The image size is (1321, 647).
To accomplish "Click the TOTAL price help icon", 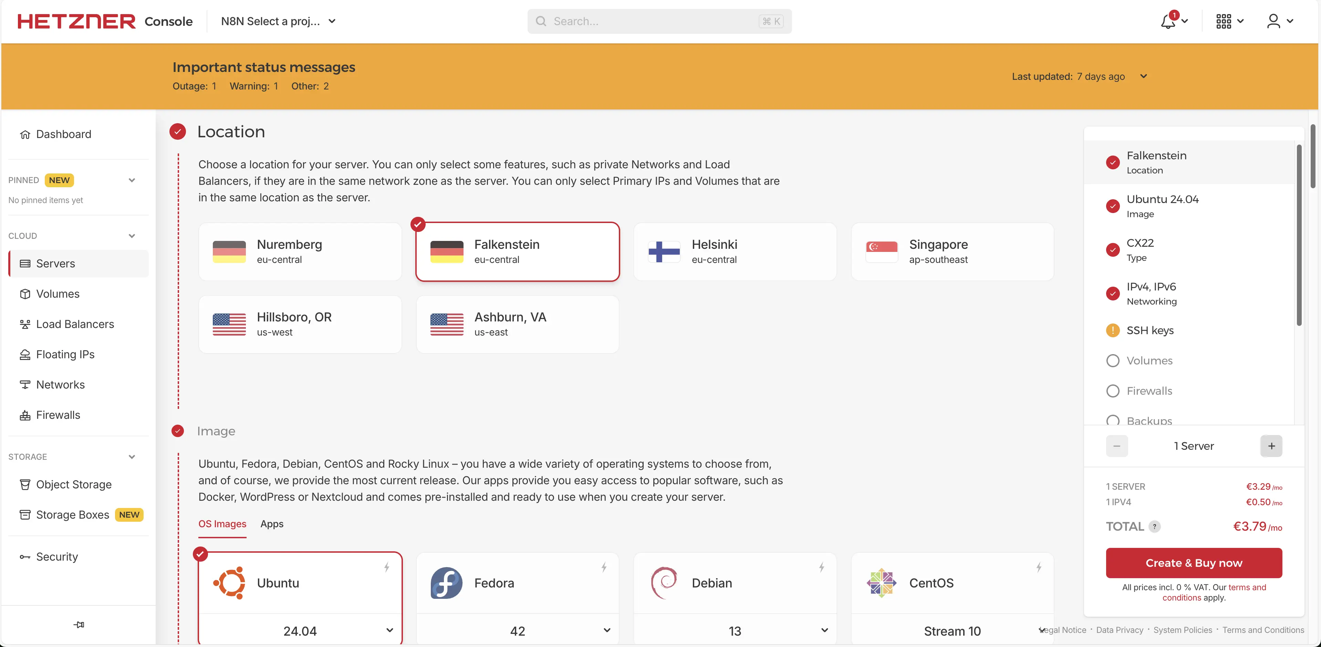I will (x=1154, y=527).
